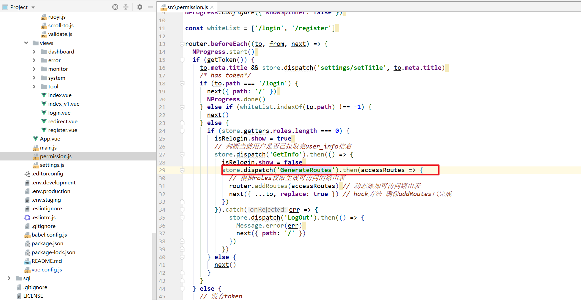Screen dimensions: 581x300
Task: Open register.vue file
Action: [x=63, y=130]
